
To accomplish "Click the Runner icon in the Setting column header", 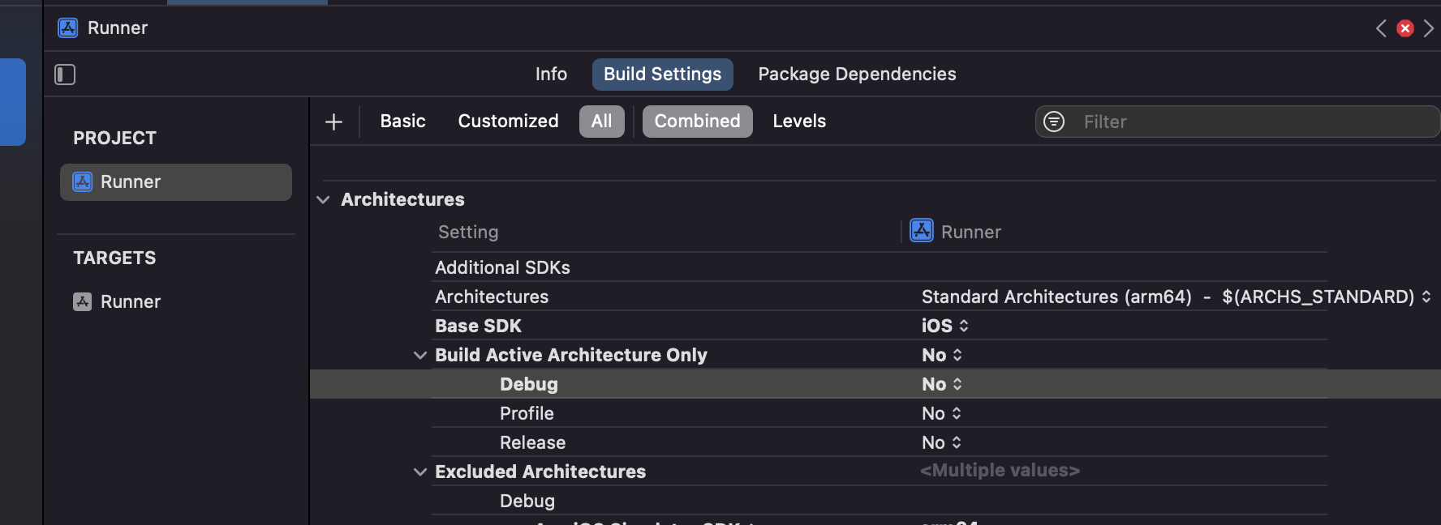I will [x=922, y=231].
